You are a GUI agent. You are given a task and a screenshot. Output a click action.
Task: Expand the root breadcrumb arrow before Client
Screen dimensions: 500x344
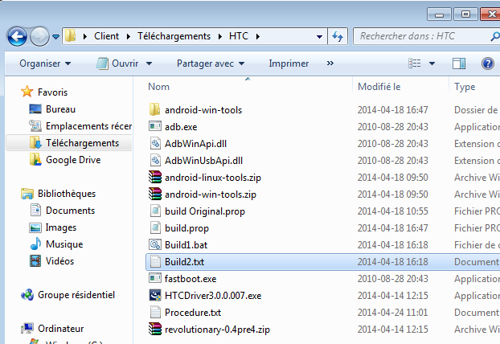coord(85,37)
